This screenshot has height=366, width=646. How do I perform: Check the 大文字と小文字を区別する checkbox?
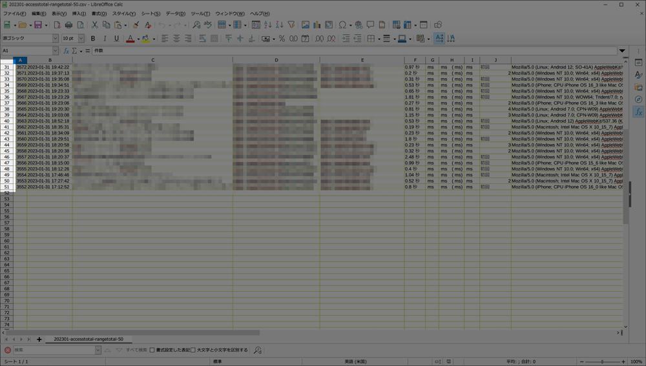(x=193, y=350)
